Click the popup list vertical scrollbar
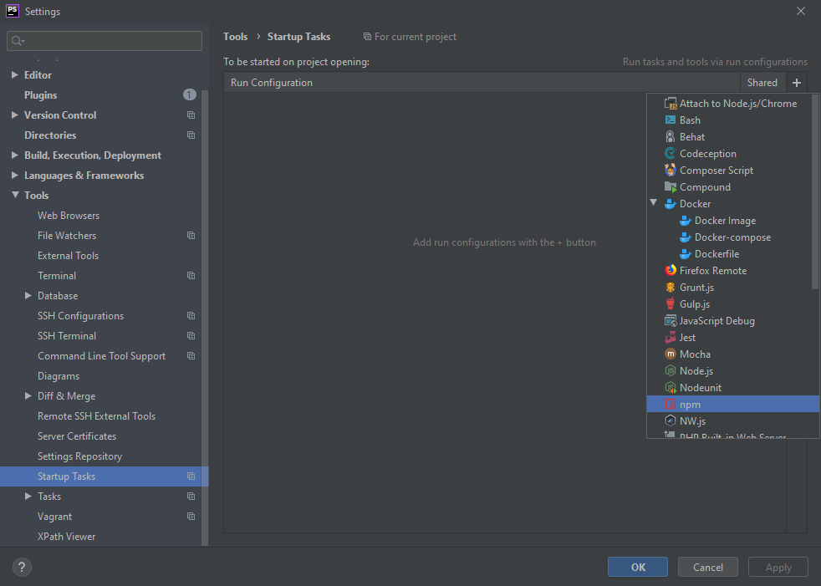Screen dimensions: 821x586 click(814, 192)
